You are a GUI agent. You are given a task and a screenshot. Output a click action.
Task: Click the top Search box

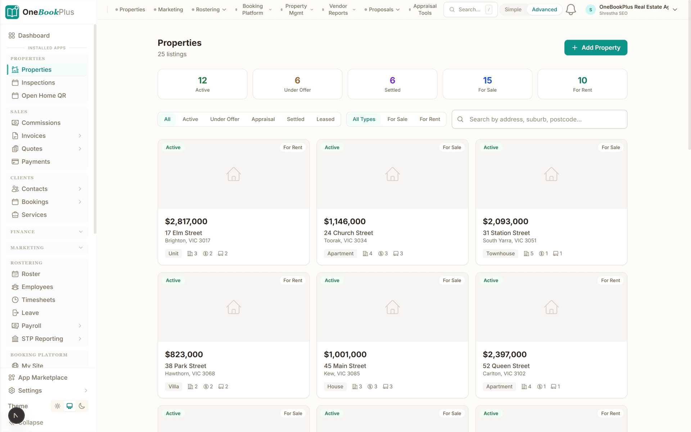pos(471,10)
